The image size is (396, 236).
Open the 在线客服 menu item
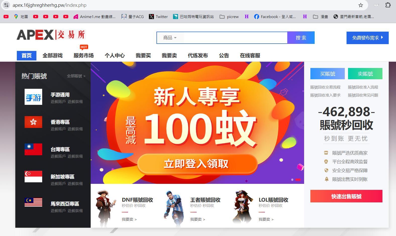[x=250, y=56]
